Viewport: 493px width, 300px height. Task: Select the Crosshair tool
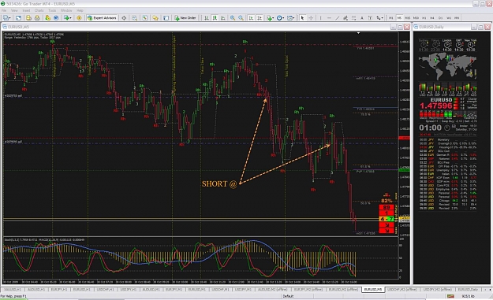pyautogui.click(x=311, y=18)
